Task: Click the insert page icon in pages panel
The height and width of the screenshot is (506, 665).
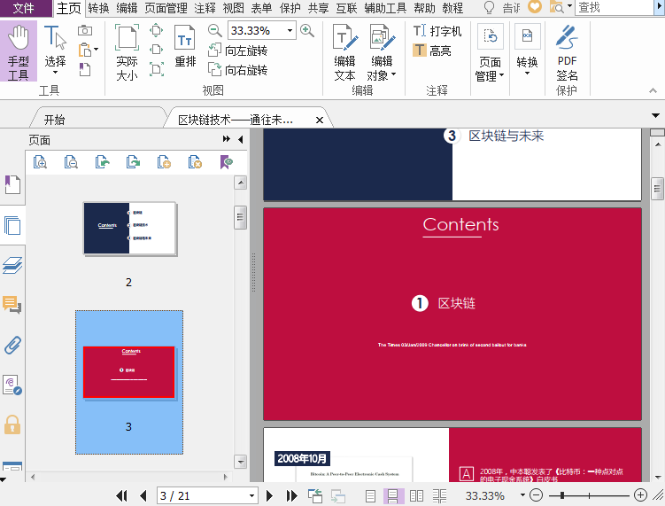Action: tap(164, 162)
